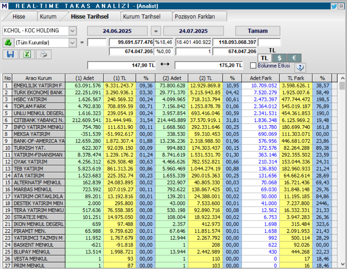
Task: Click the double-arrow price swap icon
Action: tap(165, 64)
